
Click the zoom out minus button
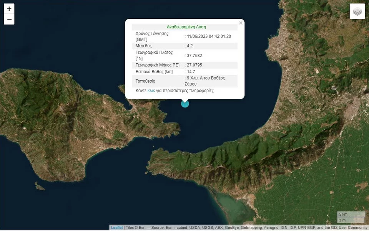[x=9, y=19]
